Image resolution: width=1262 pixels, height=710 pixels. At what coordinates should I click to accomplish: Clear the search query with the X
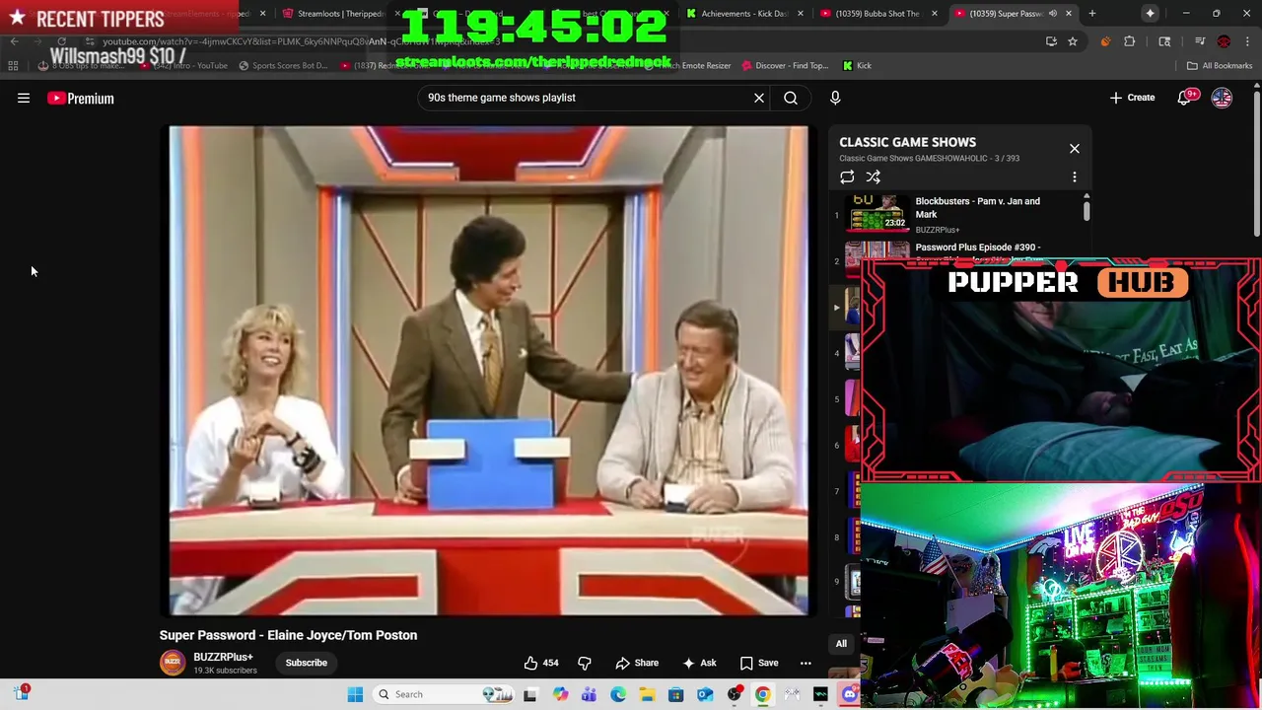coord(759,98)
